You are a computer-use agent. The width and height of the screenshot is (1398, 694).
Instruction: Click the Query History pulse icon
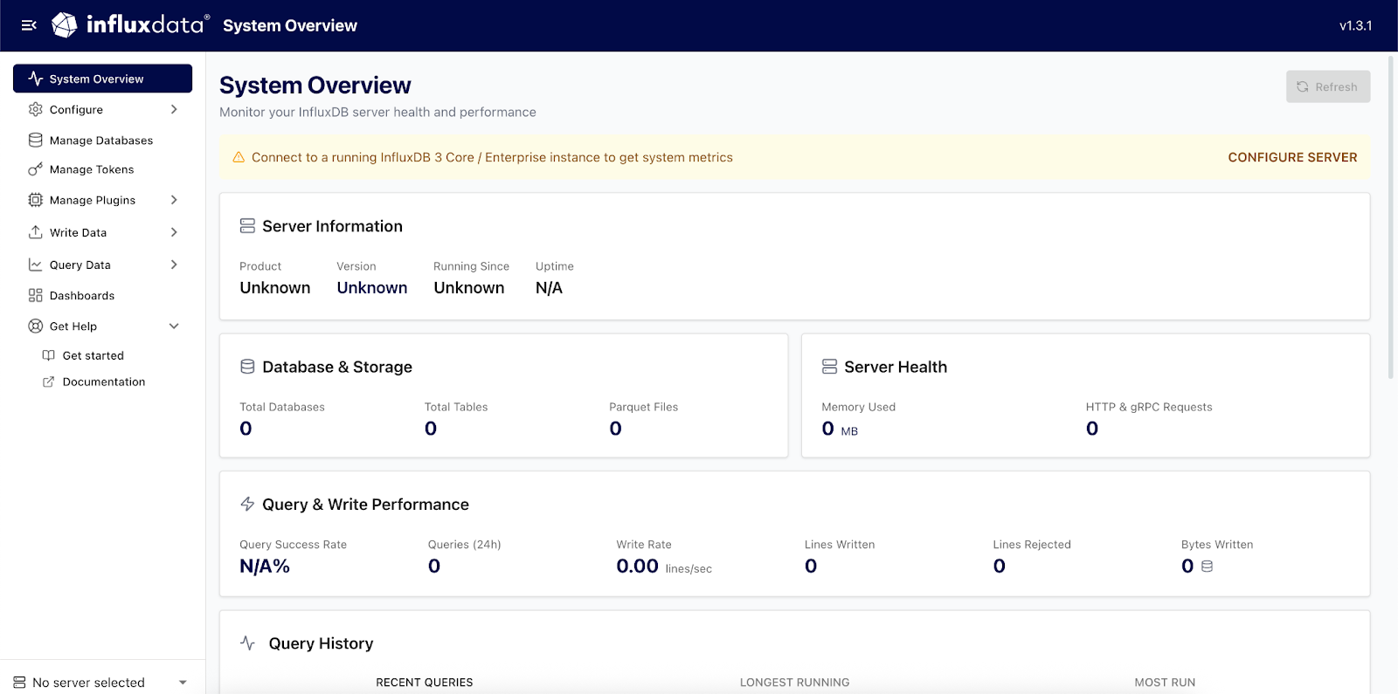coord(247,643)
